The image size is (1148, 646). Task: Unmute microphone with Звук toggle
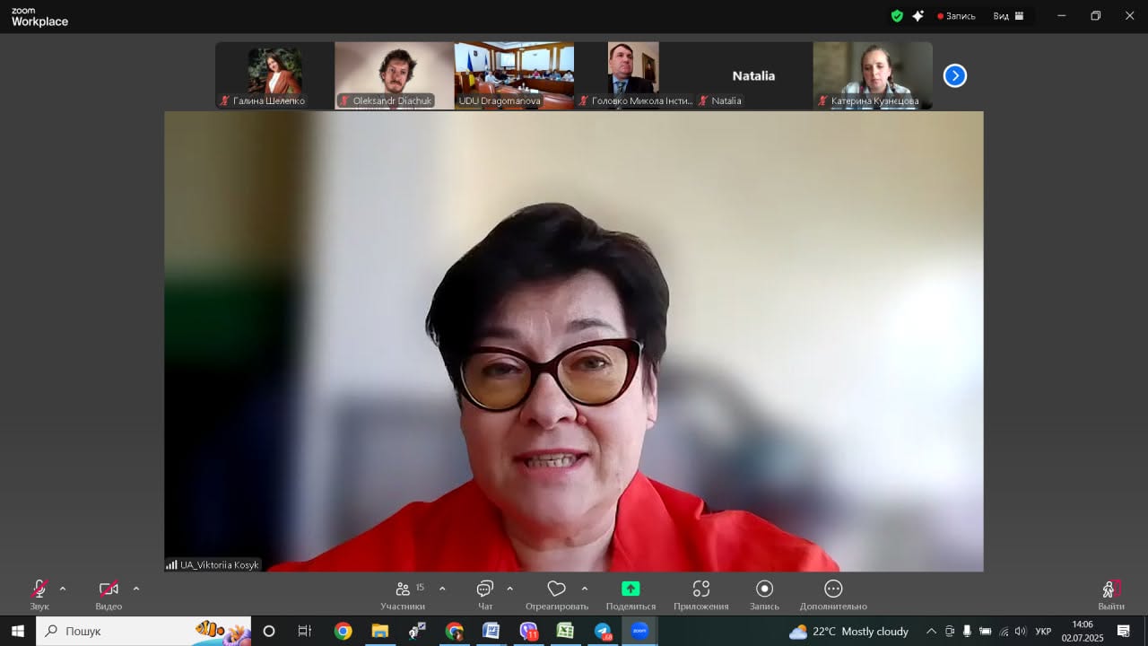click(x=39, y=589)
